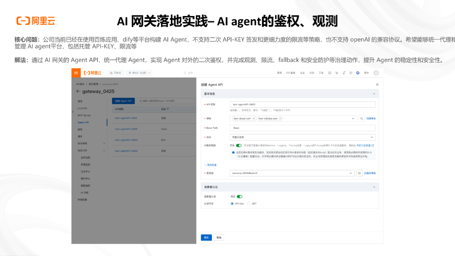
Task: Click the refresh icon beside the 域名 field
Action: [x=361, y=118]
